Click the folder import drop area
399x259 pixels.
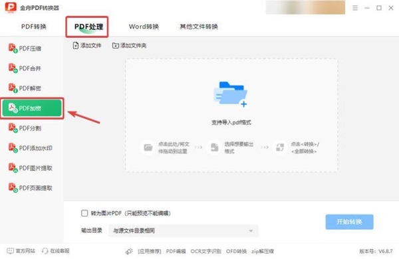coord(231,116)
